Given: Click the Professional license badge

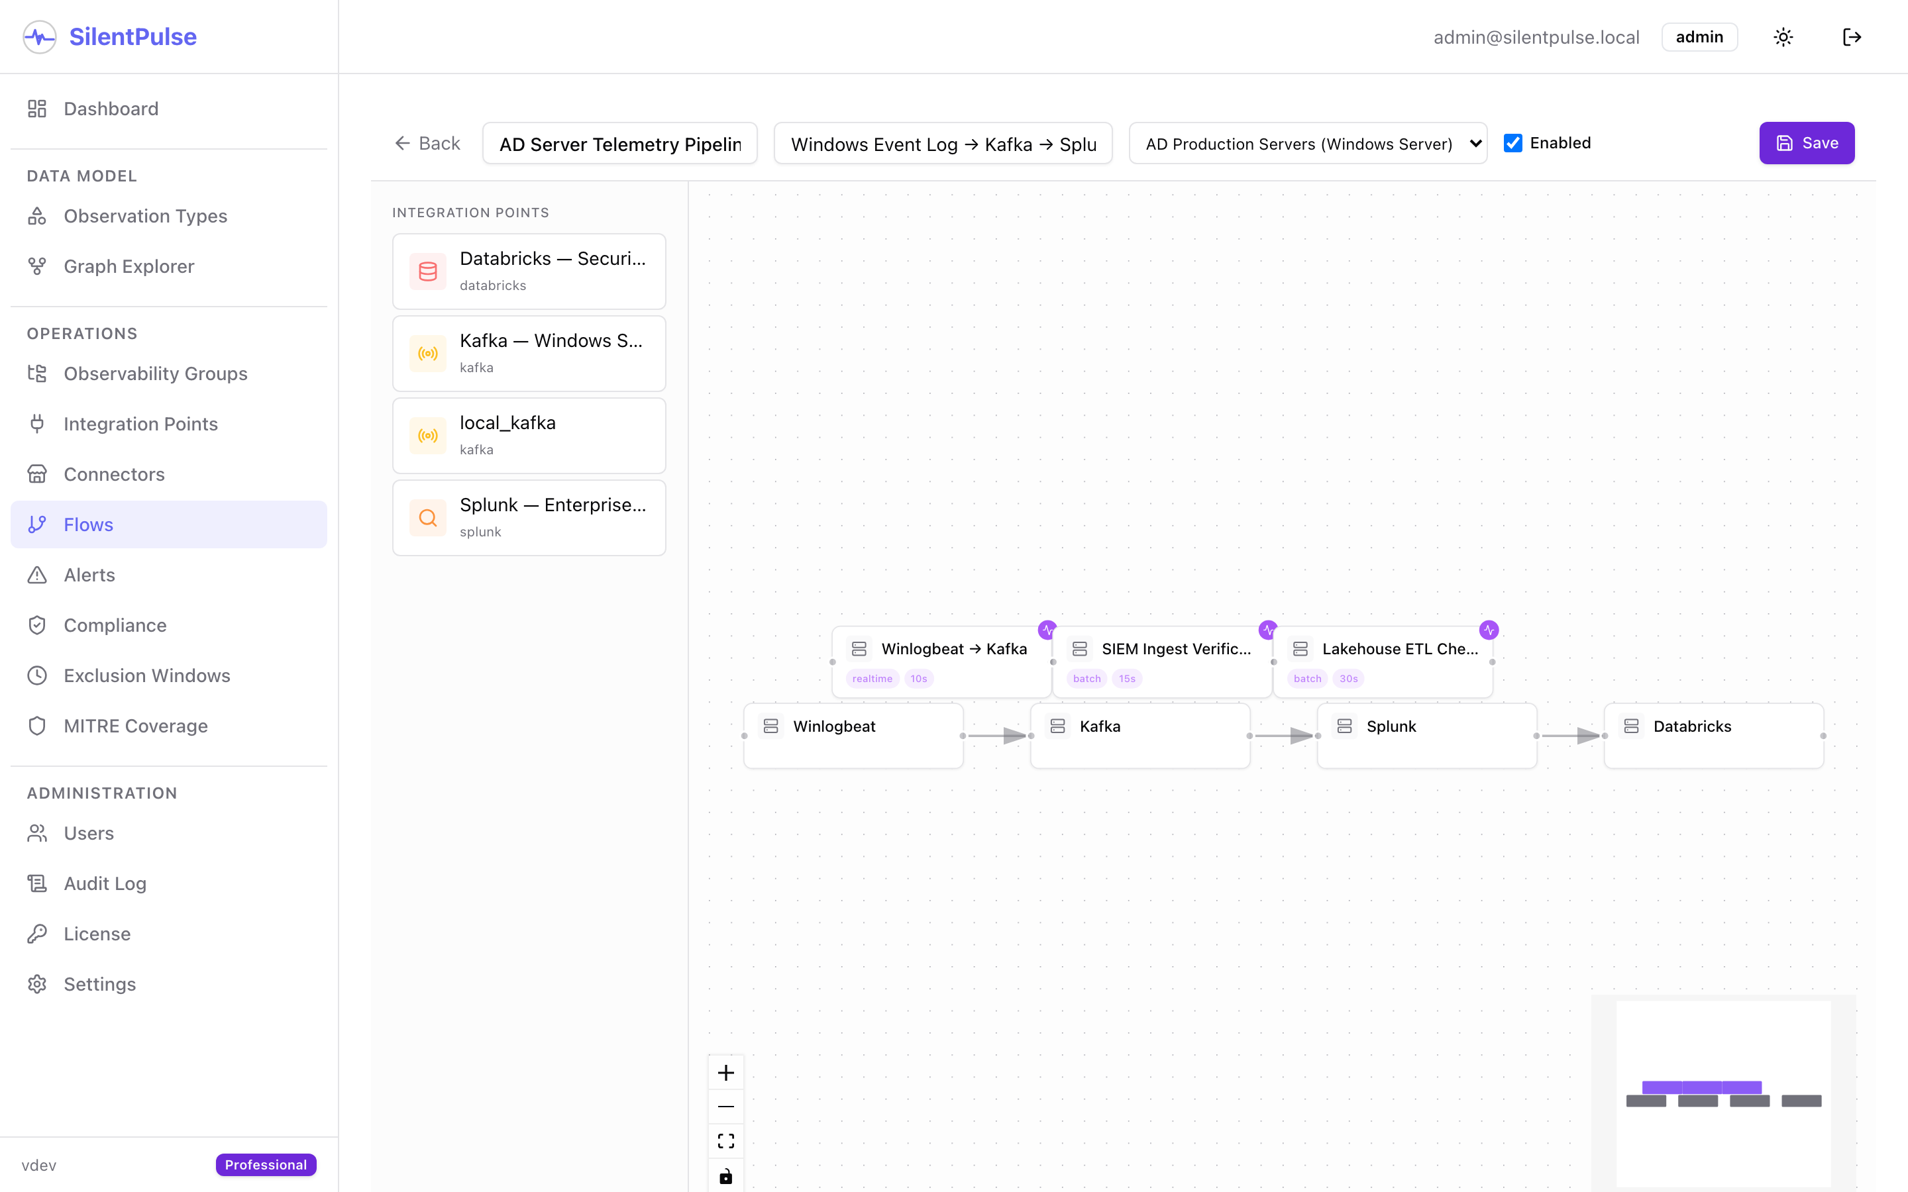Looking at the screenshot, I should coord(266,1164).
